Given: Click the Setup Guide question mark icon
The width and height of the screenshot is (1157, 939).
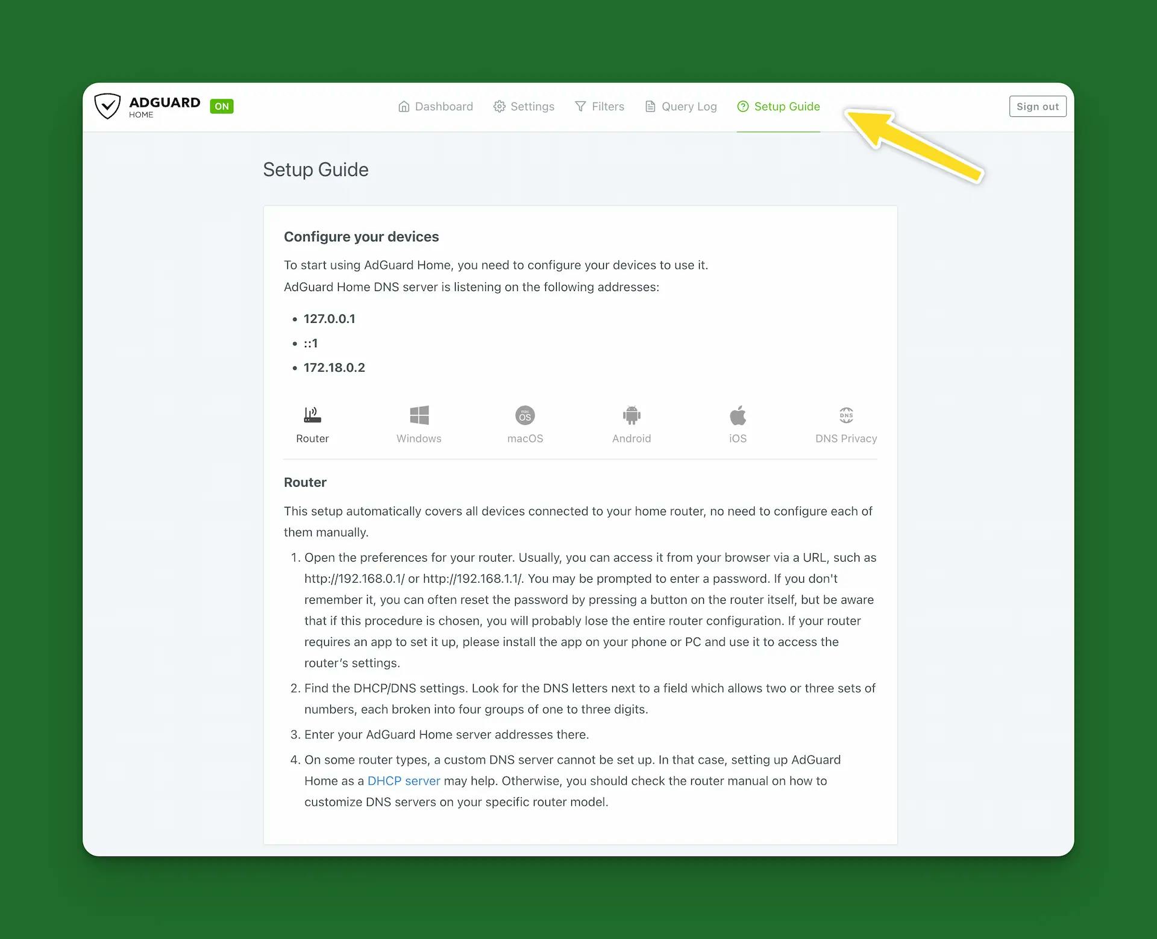Looking at the screenshot, I should [743, 107].
